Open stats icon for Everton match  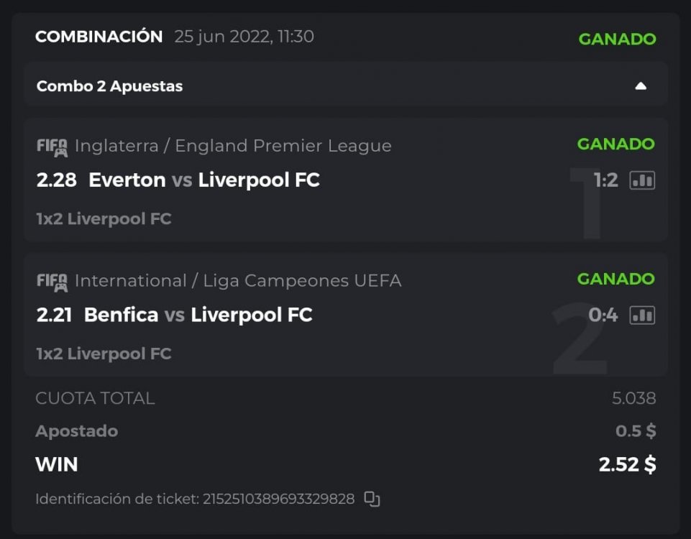[x=642, y=180]
